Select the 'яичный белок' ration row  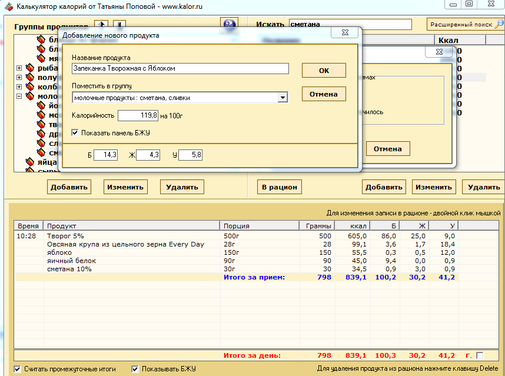point(237,261)
